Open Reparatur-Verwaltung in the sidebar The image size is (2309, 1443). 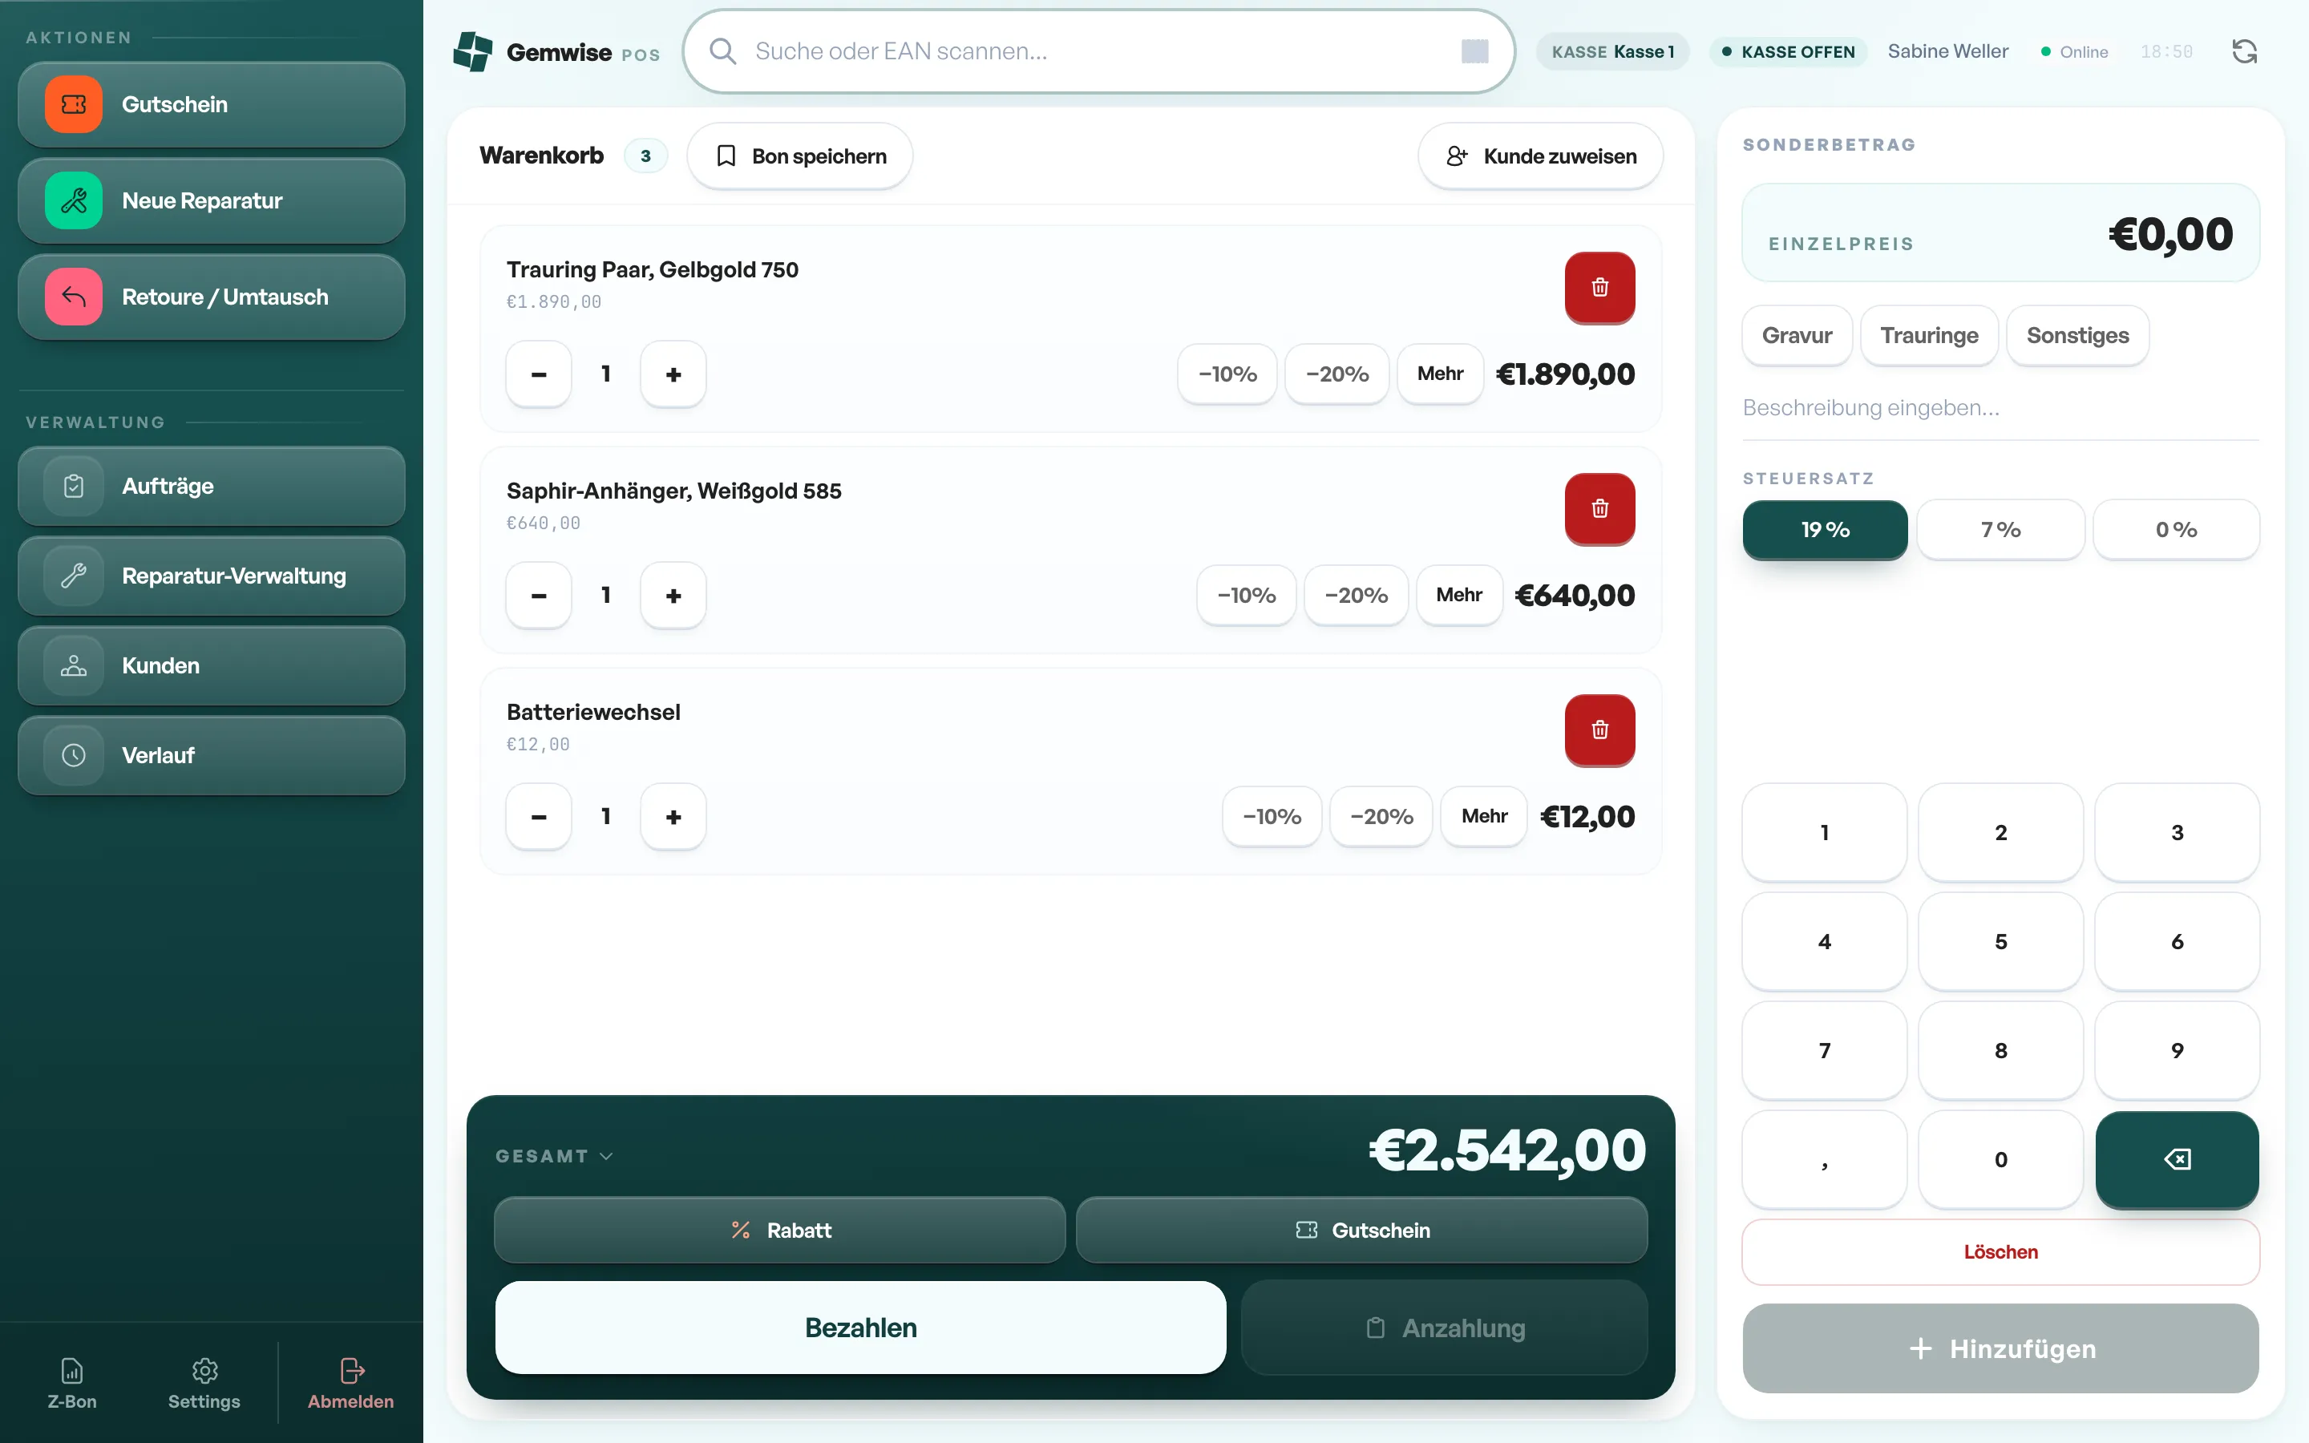[x=211, y=576]
